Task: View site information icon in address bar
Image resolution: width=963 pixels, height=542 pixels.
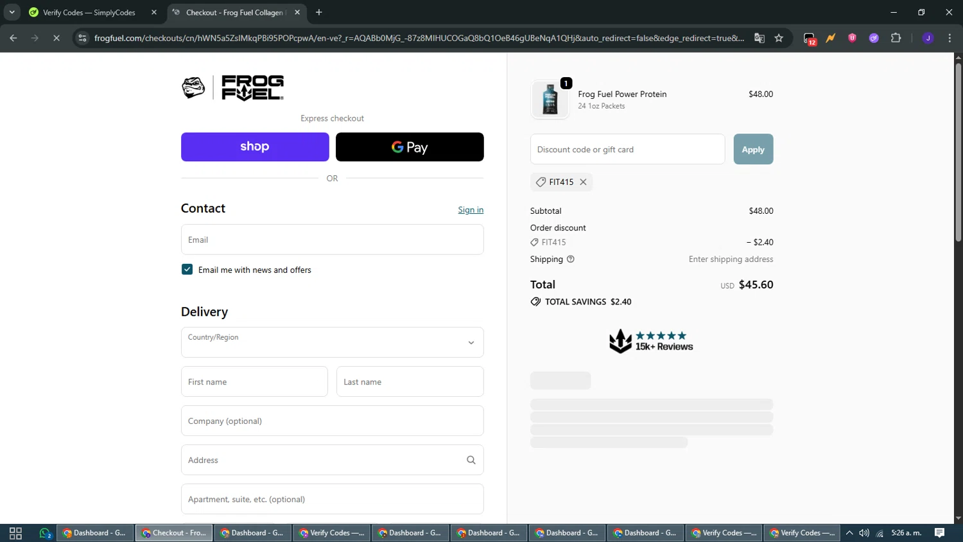Action: click(82, 38)
